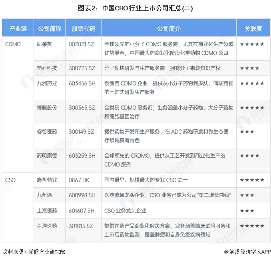Click the CSO category cell
Viewport: 271px width, 260px height.
[10, 180]
